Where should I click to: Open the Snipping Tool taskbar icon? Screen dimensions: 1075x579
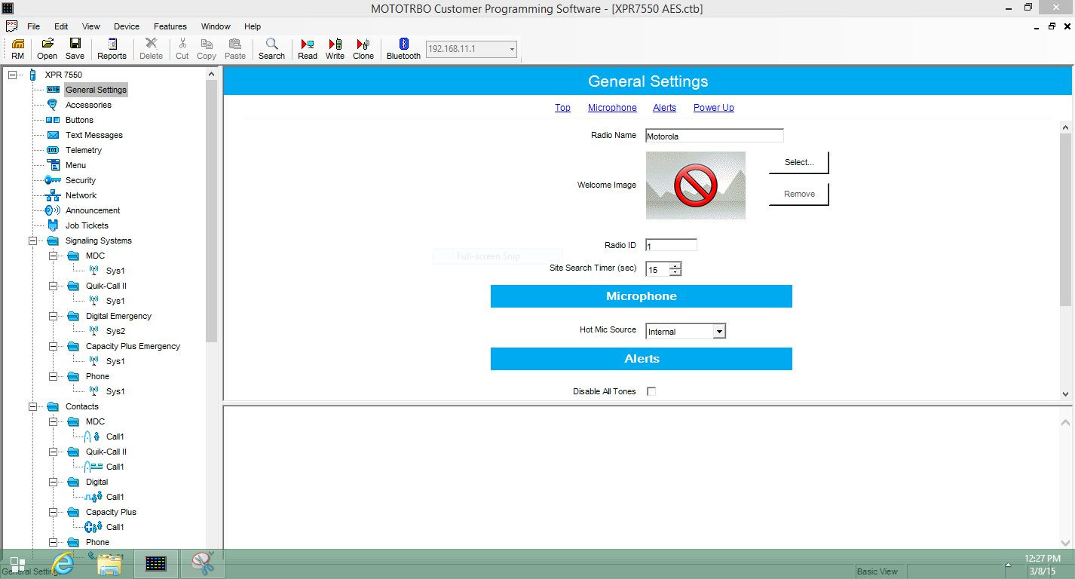(202, 564)
